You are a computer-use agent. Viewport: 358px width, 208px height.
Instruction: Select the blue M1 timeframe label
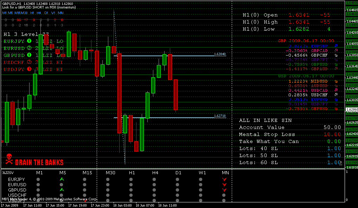(4, 13)
